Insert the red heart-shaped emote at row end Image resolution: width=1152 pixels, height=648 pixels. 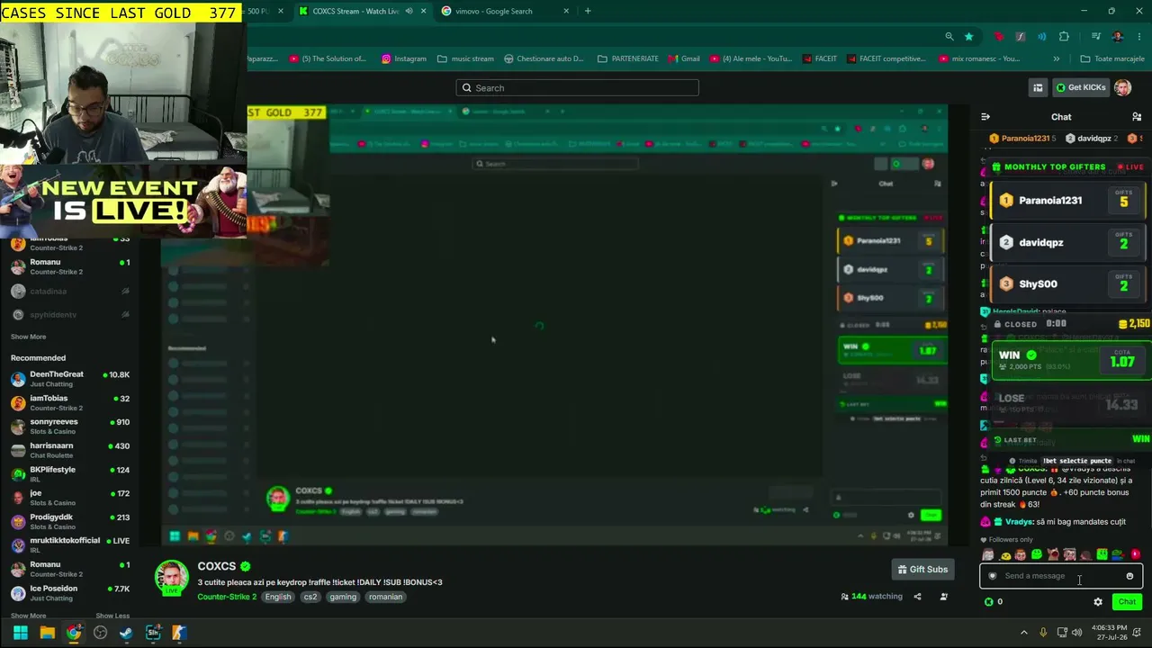click(x=1135, y=555)
